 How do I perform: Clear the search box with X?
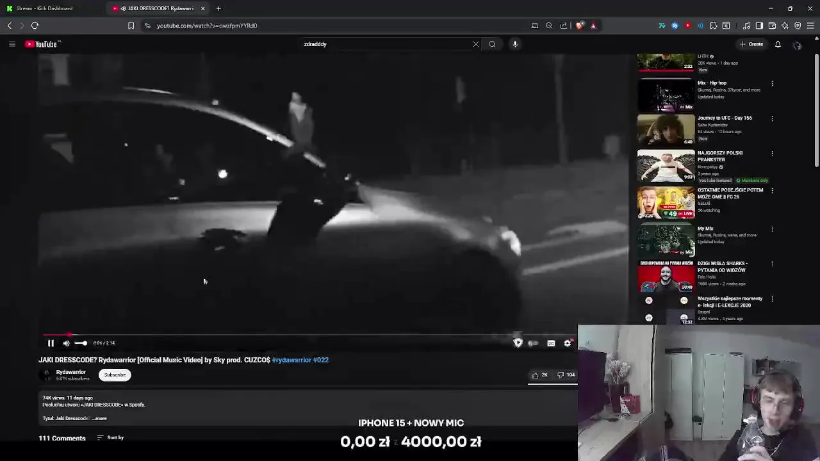(x=476, y=44)
